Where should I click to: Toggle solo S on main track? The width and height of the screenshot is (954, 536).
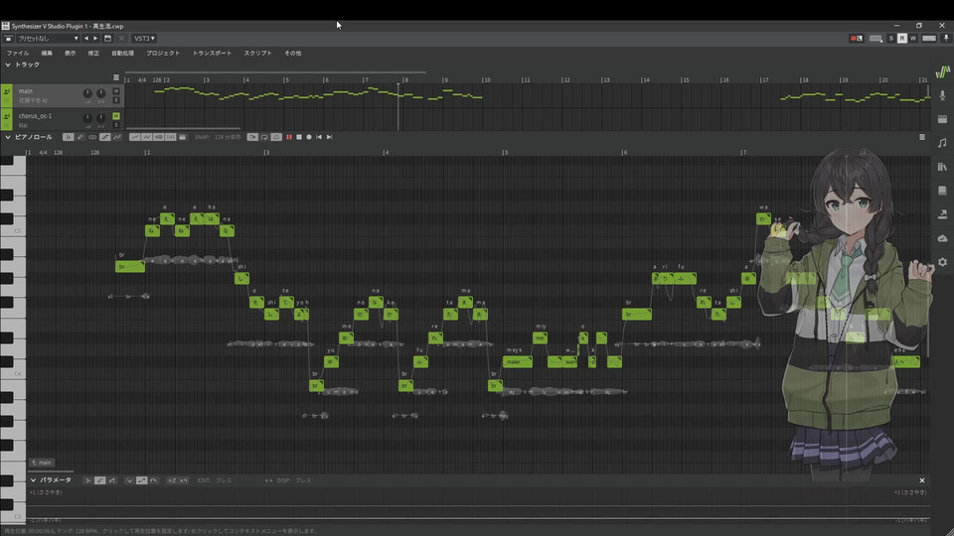[x=116, y=100]
